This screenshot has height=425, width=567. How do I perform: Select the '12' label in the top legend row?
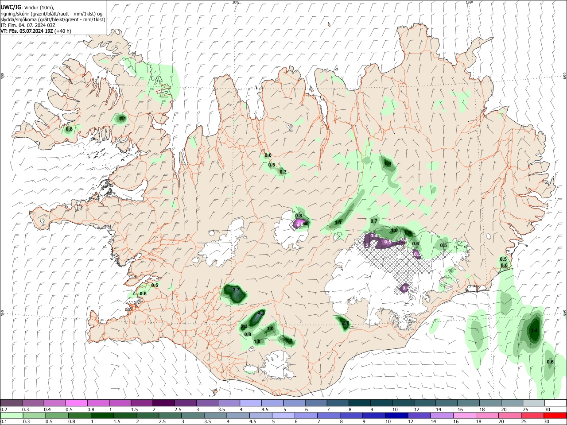tap(416, 410)
